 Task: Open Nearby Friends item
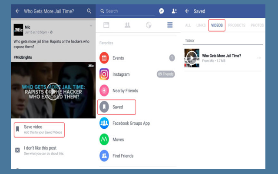coord(125,90)
